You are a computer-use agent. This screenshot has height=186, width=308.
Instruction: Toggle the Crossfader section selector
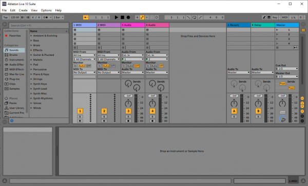[302, 121]
